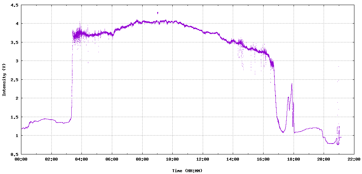Image resolution: width=362 pixels, height=174 pixels.
Task: Click the 3.5 intensity tick label
Action: (14, 42)
